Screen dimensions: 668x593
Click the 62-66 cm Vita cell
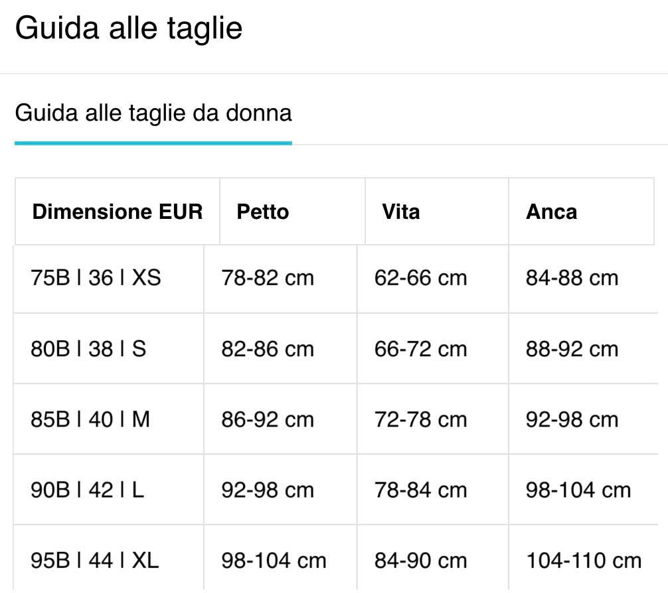click(x=420, y=278)
